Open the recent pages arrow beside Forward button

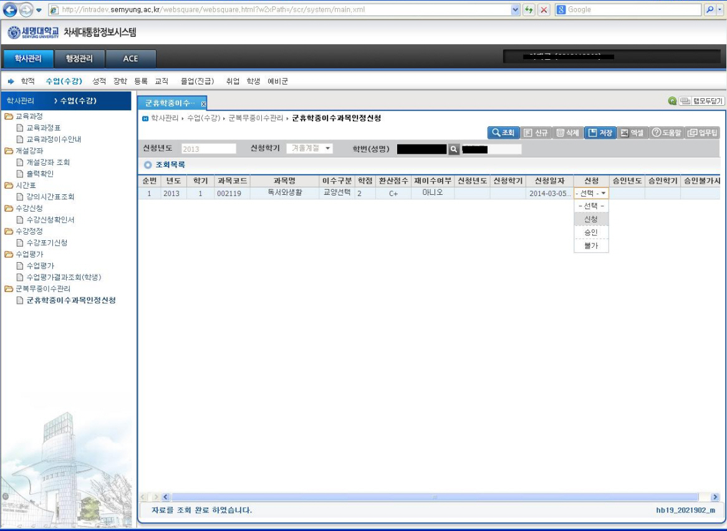click(x=39, y=10)
